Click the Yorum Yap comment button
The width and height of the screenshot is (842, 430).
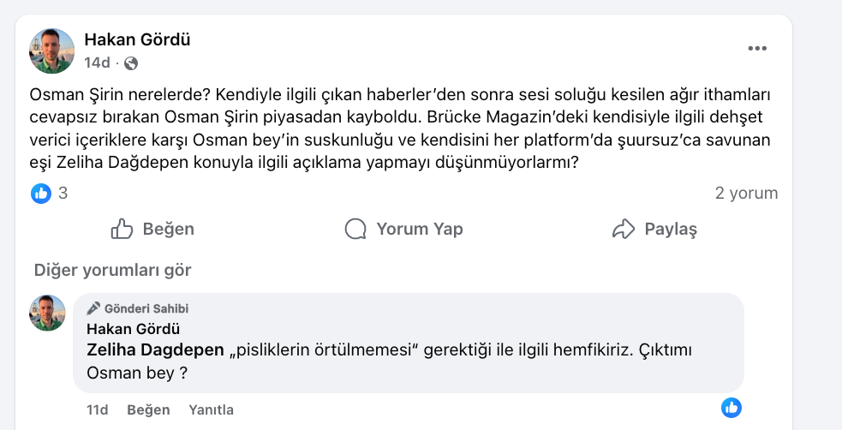click(403, 229)
